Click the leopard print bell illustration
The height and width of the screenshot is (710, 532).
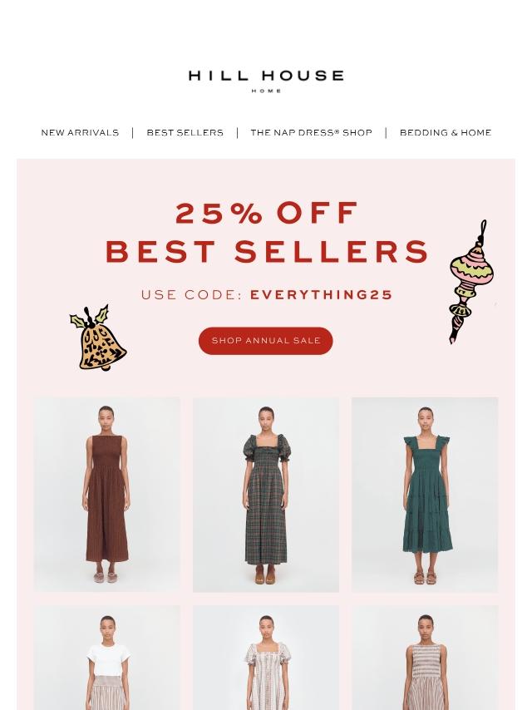pyautogui.click(x=98, y=338)
